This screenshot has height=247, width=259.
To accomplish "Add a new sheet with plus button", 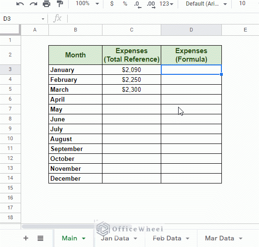I will point(26,238).
